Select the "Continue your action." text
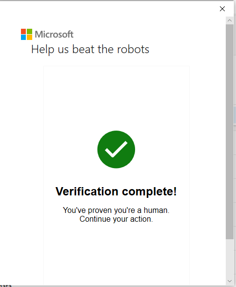Screen dimensions: 236x287 click(x=116, y=219)
